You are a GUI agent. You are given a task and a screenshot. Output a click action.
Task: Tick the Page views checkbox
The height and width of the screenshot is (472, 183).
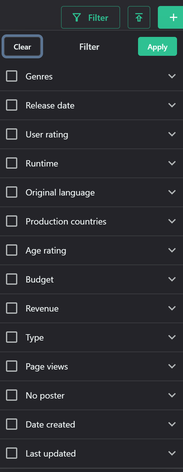[12, 366]
